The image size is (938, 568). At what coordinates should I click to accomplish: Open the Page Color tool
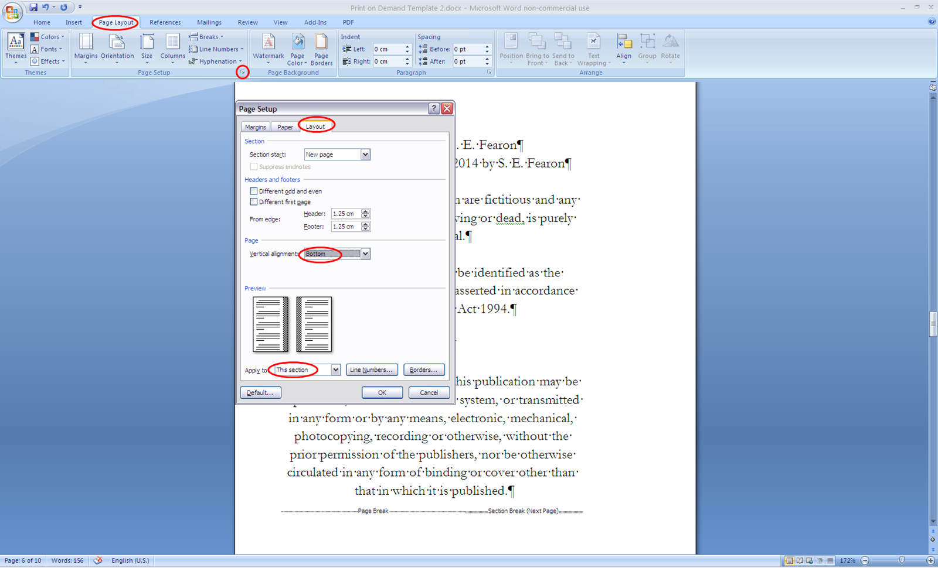click(x=297, y=48)
